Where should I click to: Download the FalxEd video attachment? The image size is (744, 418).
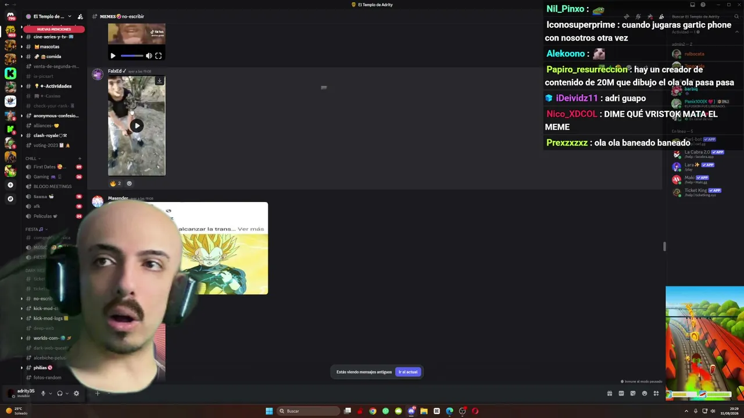[x=159, y=81]
